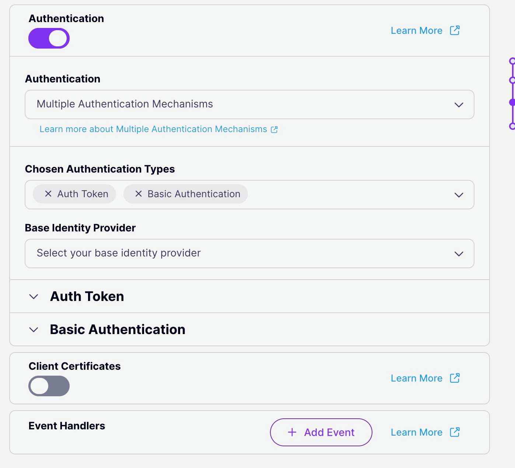Screen dimensions: 515x468
Task: Disable the Authentication toggle
Action: point(49,38)
